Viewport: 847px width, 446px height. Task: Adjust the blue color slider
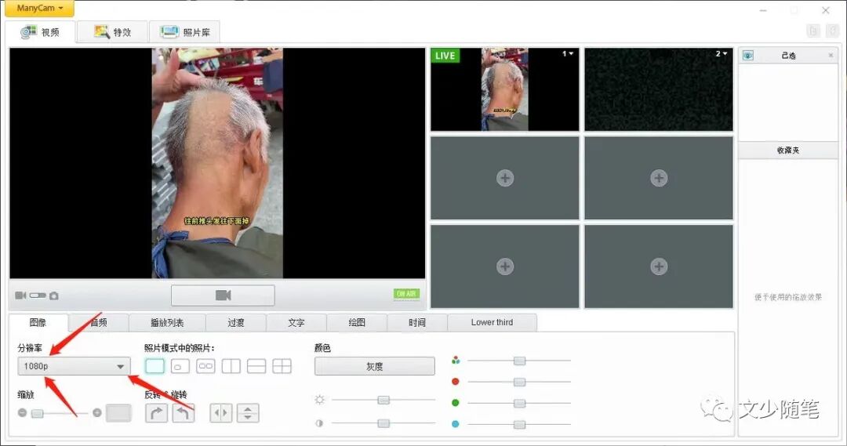click(519, 424)
